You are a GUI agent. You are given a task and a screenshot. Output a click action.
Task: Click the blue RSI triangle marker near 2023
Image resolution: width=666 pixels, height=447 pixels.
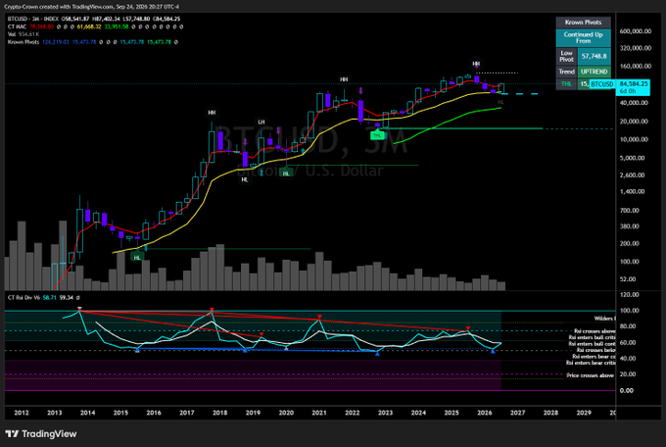377,354
